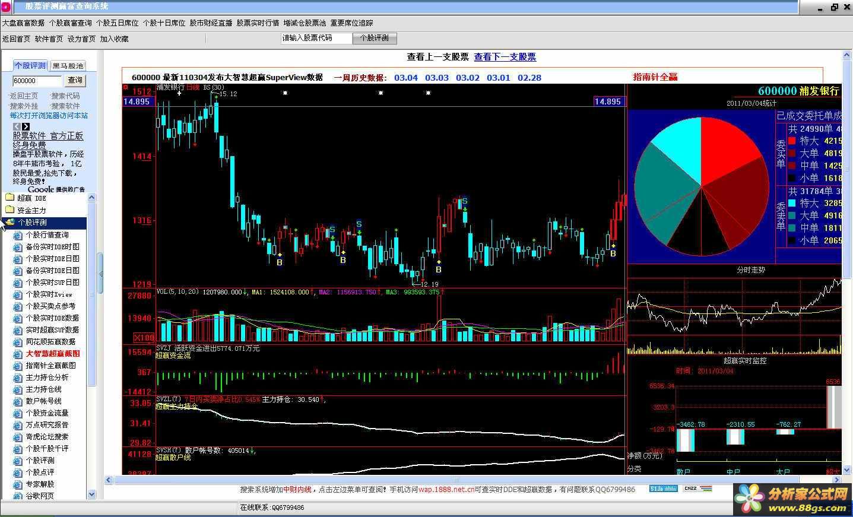Click the sidebar tree scroll-down arrow
This screenshot has width=853, height=517.
91,494
